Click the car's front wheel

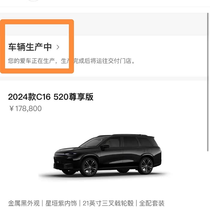[x=90, y=167]
